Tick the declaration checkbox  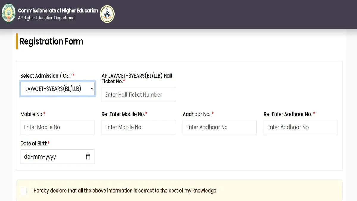[24, 191]
